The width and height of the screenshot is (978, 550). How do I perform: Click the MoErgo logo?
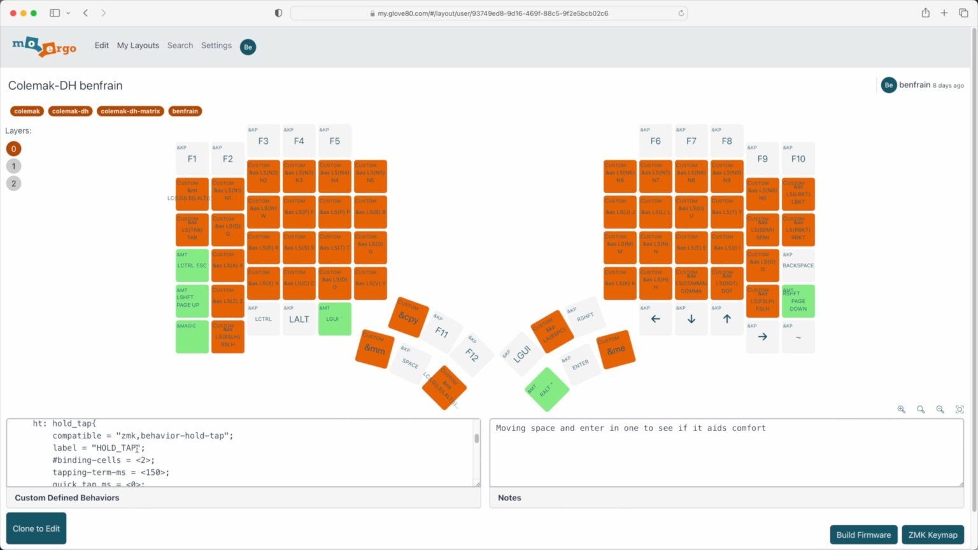click(44, 46)
